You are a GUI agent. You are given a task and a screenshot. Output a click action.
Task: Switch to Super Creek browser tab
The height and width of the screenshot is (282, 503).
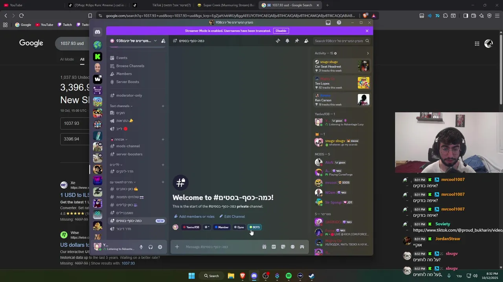click(x=226, y=5)
